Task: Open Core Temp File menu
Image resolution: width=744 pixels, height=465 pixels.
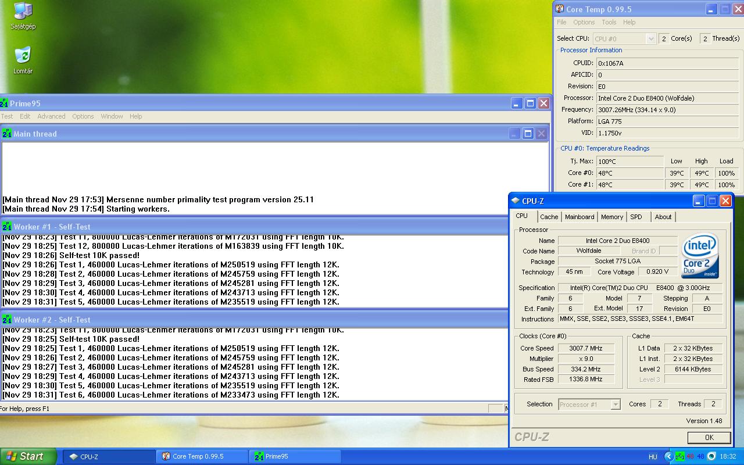Action: click(561, 22)
